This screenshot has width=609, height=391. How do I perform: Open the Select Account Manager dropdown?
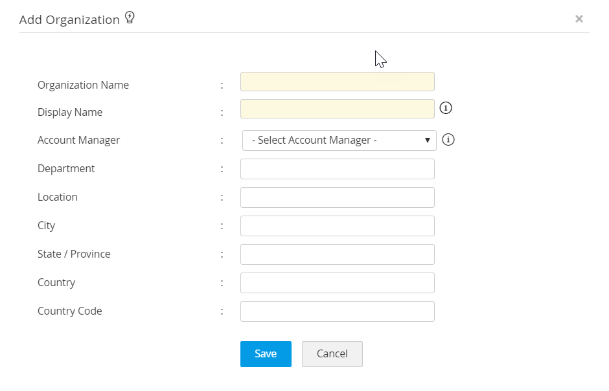tap(339, 140)
